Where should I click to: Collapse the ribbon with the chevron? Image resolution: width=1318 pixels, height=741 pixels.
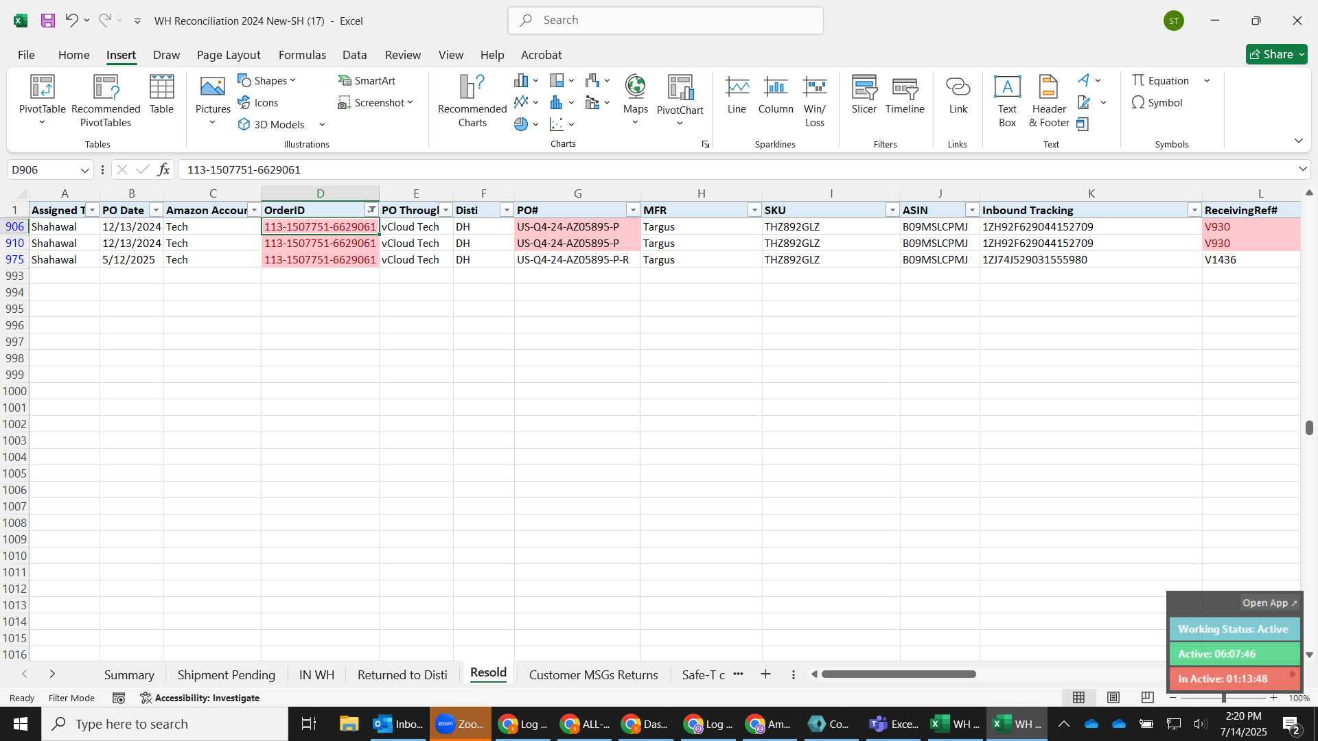[1298, 141]
